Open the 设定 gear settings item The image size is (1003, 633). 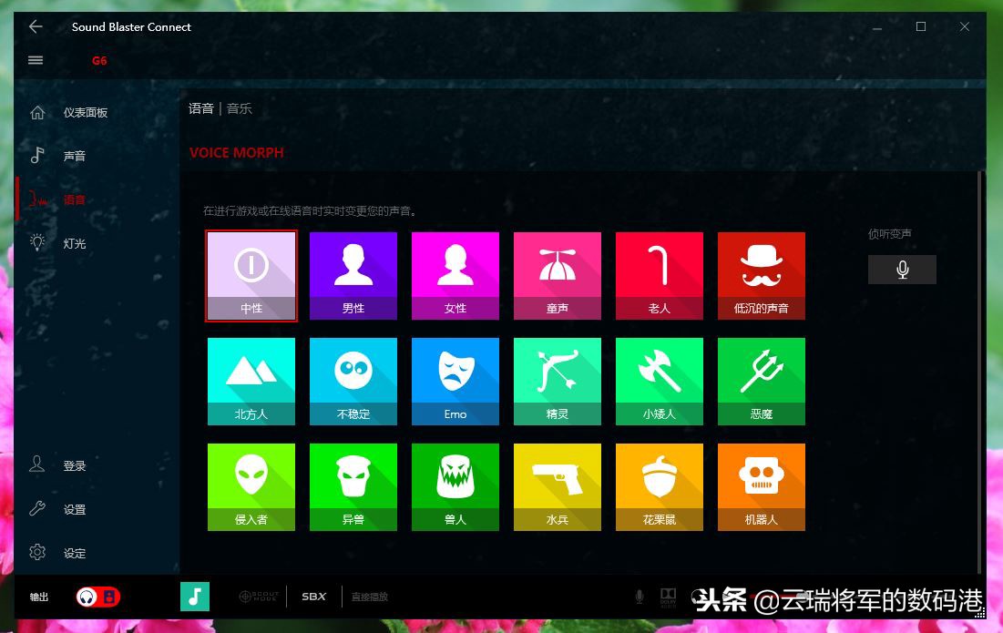pyautogui.click(x=96, y=553)
